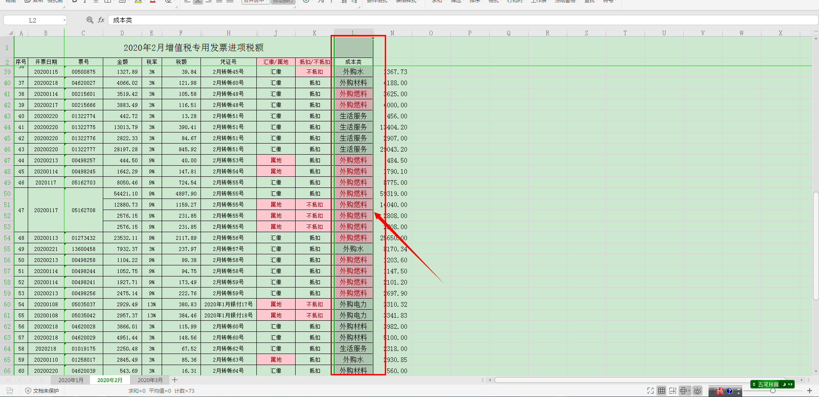
Task: Click the status bar icon left of 文档未保护
Action: tap(10, 391)
